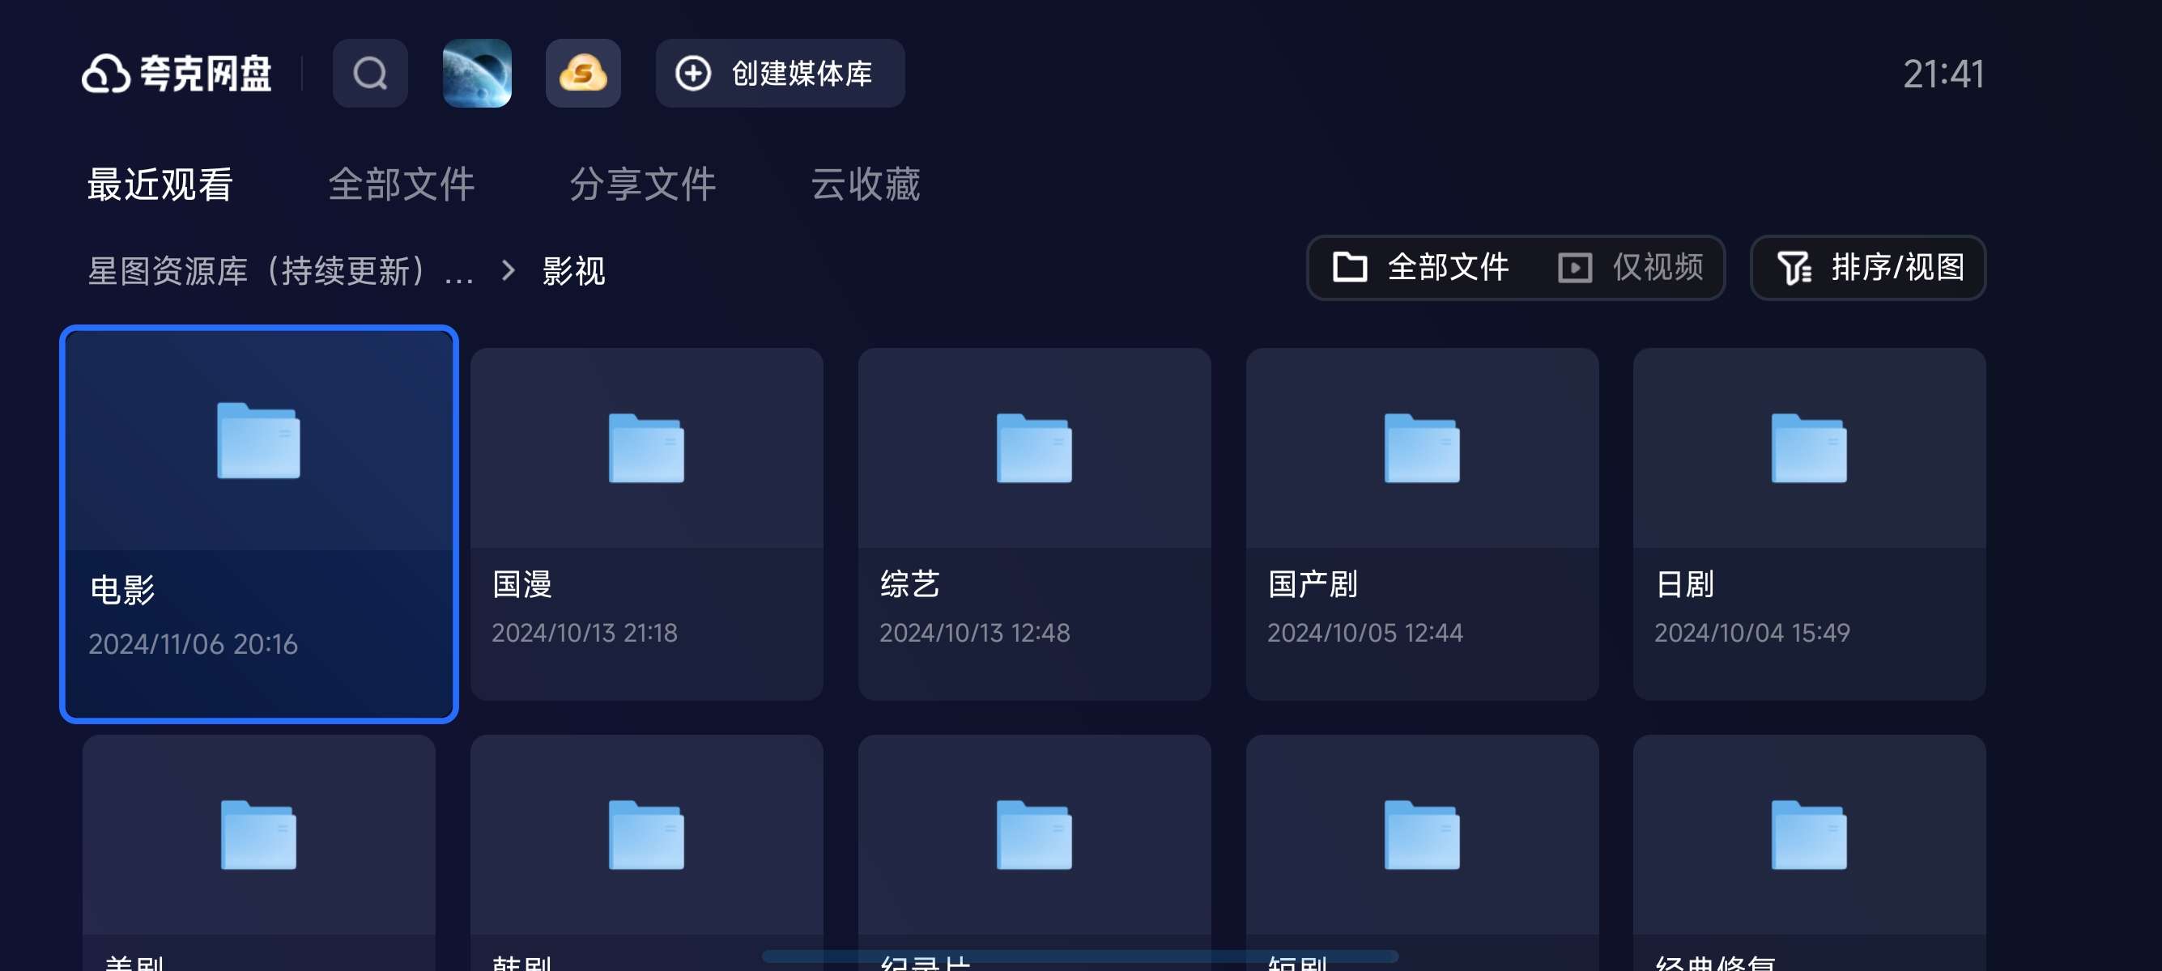Viewport: 2162px width, 971px height.
Task: Click the date 2024/10/13 12:48
Action: pos(974,632)
